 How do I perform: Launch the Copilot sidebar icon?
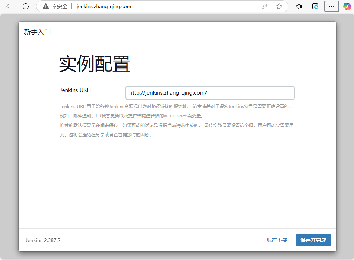347,6
